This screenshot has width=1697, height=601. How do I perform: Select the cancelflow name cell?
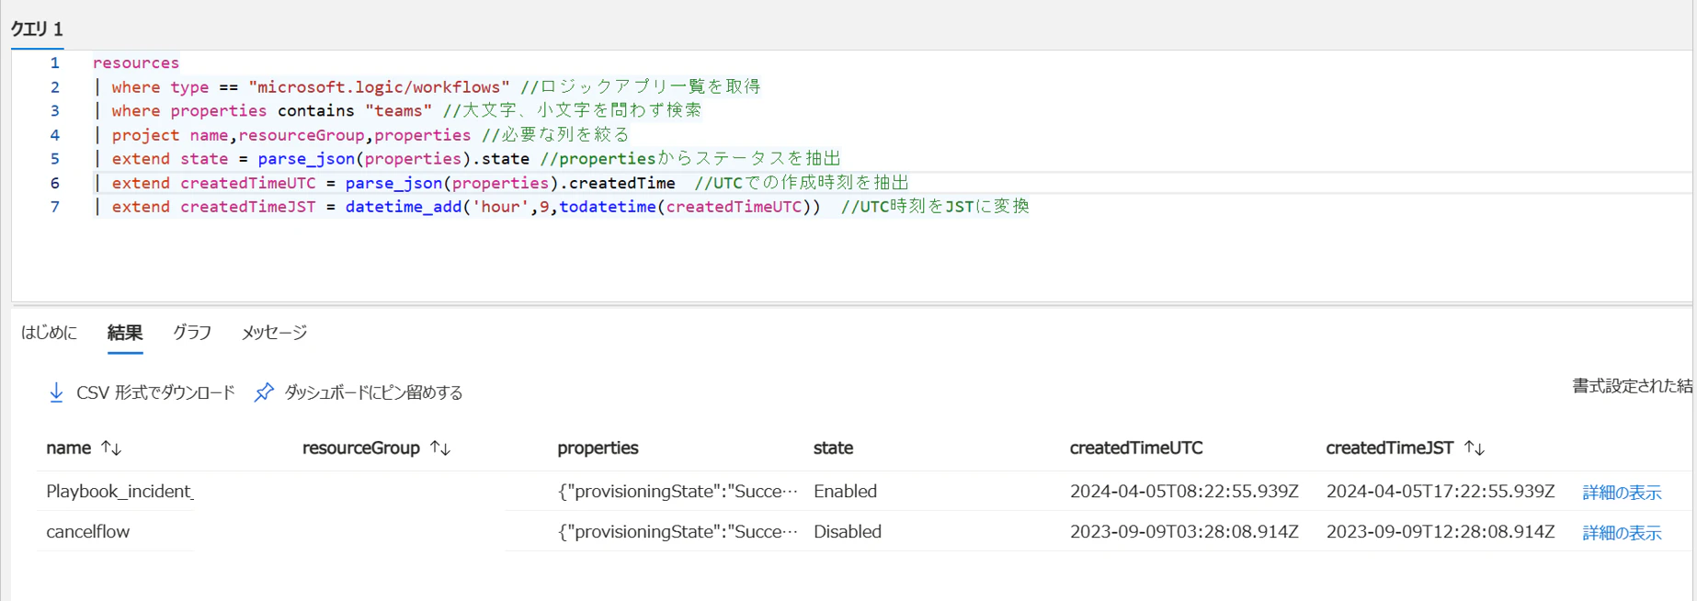[88, 532]
